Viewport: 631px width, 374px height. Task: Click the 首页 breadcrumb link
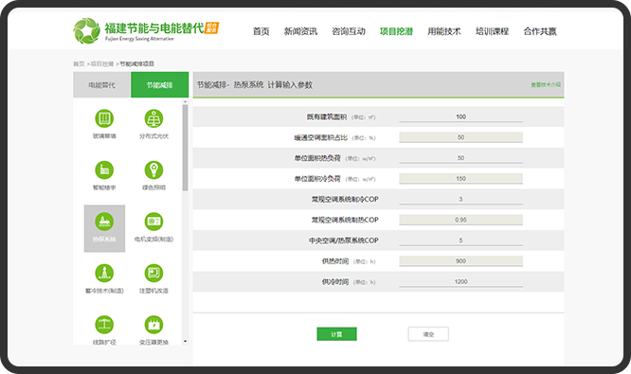click(x=79, y=64)
